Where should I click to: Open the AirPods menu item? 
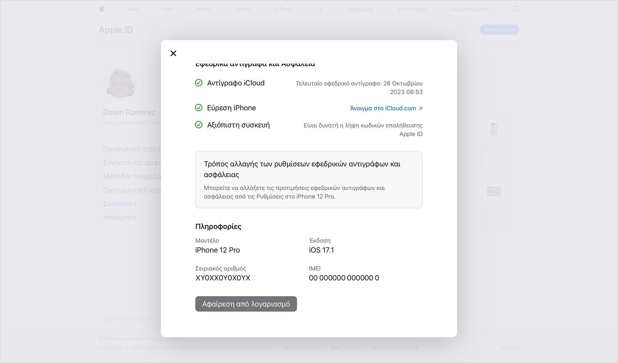(282, 9)
